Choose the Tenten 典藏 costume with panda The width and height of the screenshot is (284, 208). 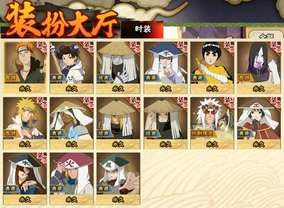pos(72,67)
